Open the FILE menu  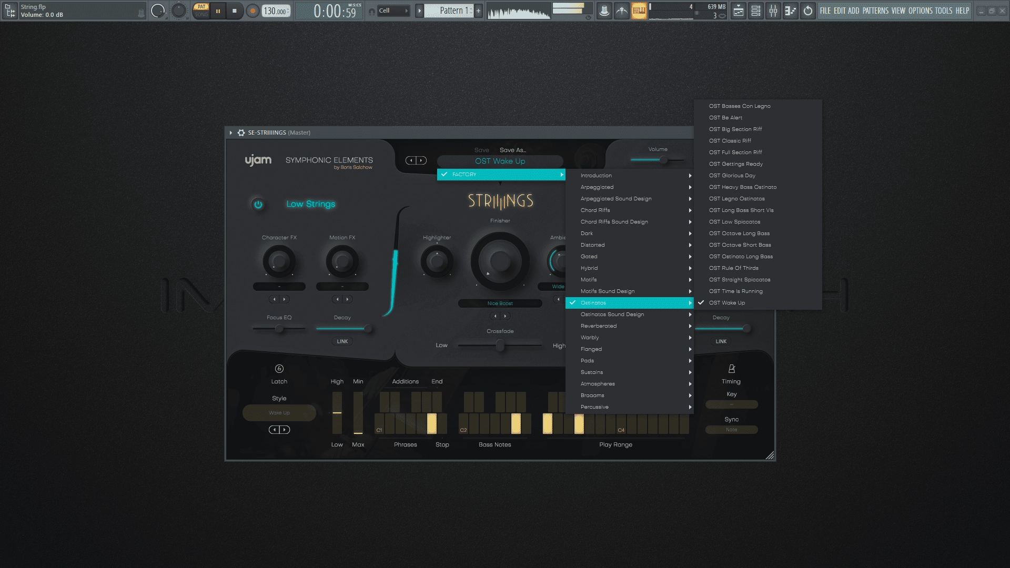tap(825, 11)
